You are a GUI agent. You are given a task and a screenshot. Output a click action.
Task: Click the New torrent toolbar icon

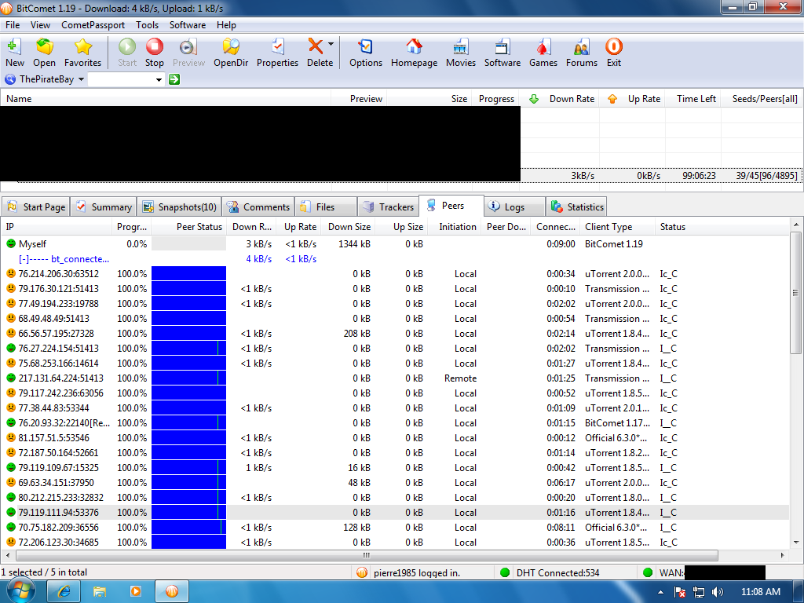point(14,46)
